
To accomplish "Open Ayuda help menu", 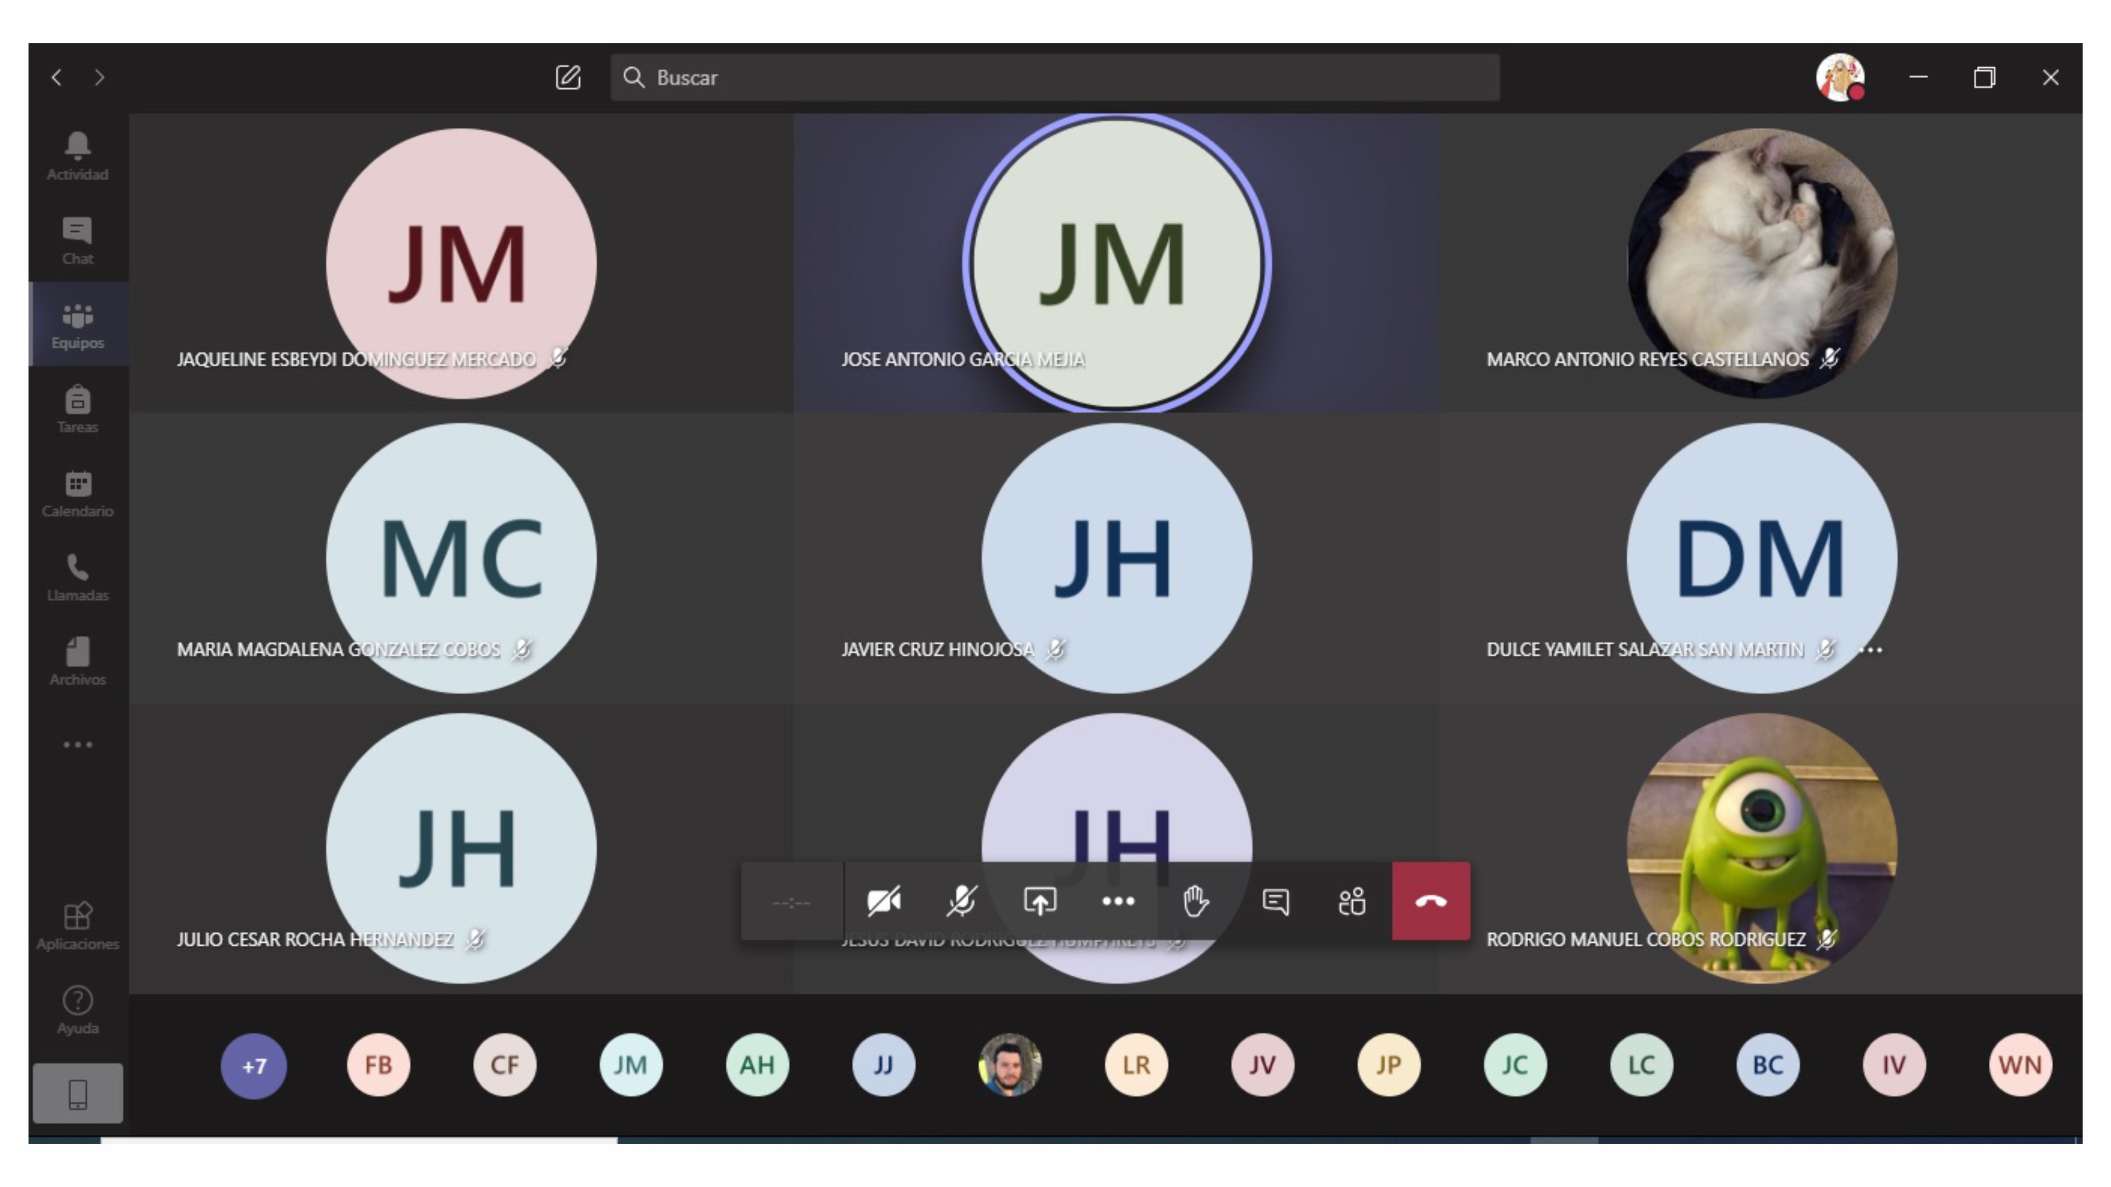I will tap(78, 1011).
